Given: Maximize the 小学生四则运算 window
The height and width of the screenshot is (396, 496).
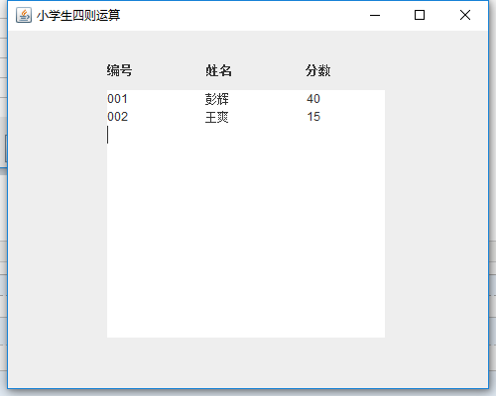Looking at the screenshot, I should coord(420,15).
